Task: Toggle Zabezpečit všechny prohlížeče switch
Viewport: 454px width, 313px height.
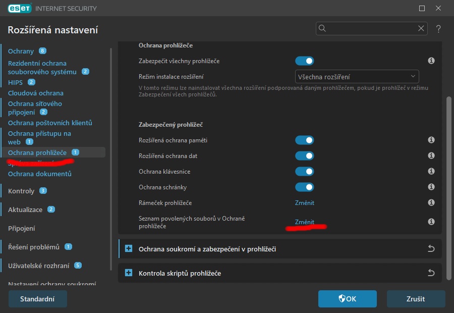Action: (x=305, y=61)
